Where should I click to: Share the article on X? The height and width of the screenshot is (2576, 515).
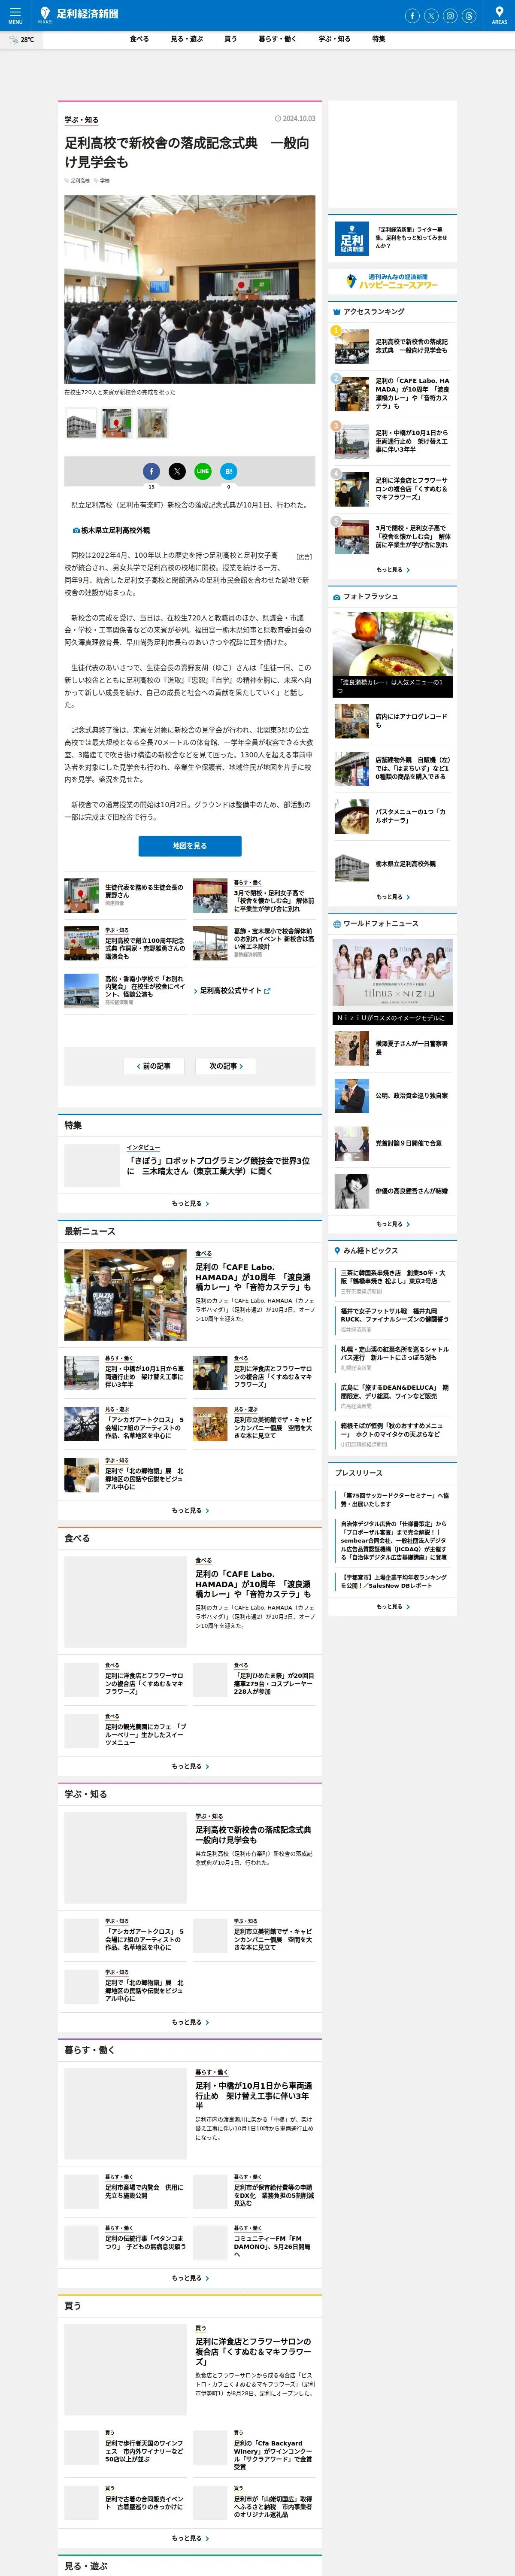pos(177,471)
